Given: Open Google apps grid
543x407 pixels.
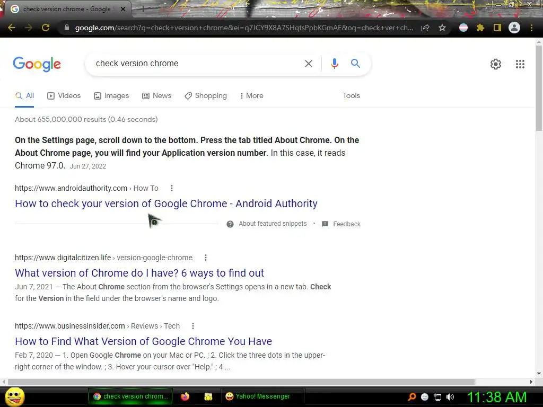Looking at the screenshot, I should click(x=520, y=64).
